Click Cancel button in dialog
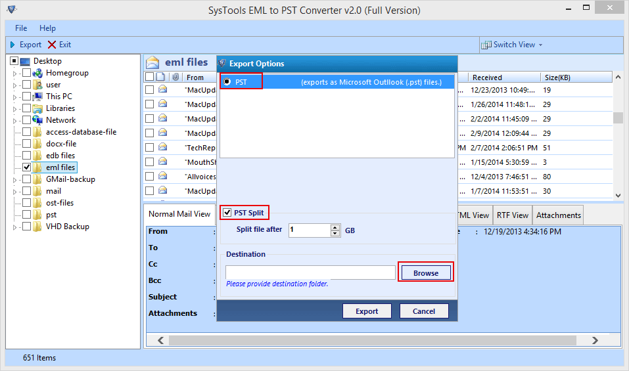 [x=424, y=311]
